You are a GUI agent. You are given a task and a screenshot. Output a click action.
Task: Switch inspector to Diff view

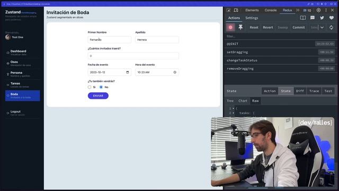click(300, 91)
